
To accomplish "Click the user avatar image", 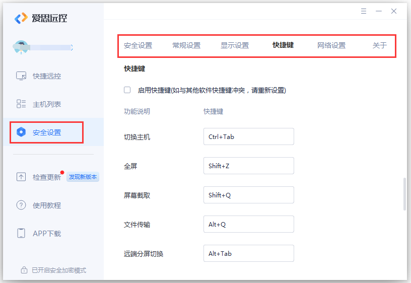I will click(x=21, y=47).
